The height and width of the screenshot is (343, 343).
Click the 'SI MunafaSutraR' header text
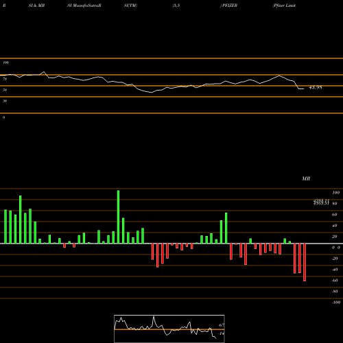pyautogui.click(x=84, y=5)
